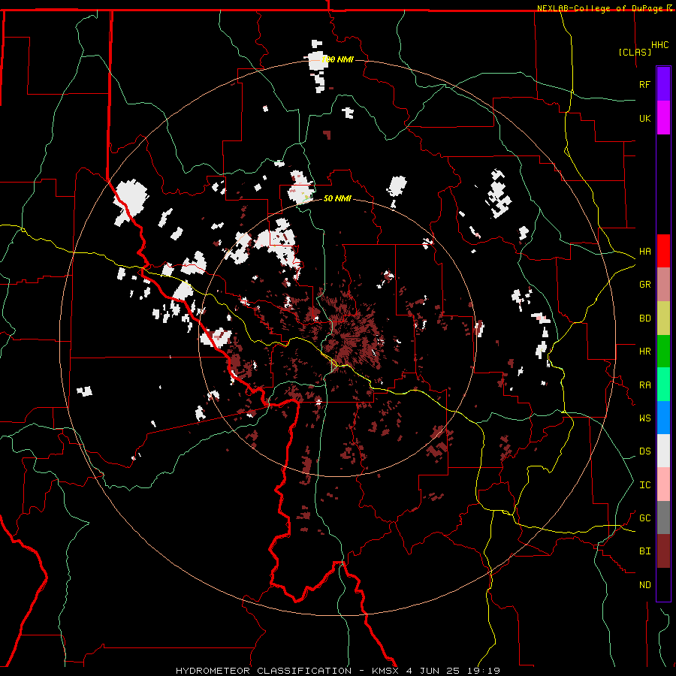The image size is (676, 676).
Task: Click the KMSX radar site identifier
Action: pos(385,671)
